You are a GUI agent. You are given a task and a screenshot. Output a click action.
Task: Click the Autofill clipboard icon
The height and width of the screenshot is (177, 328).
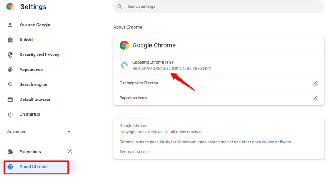[10, 40]
